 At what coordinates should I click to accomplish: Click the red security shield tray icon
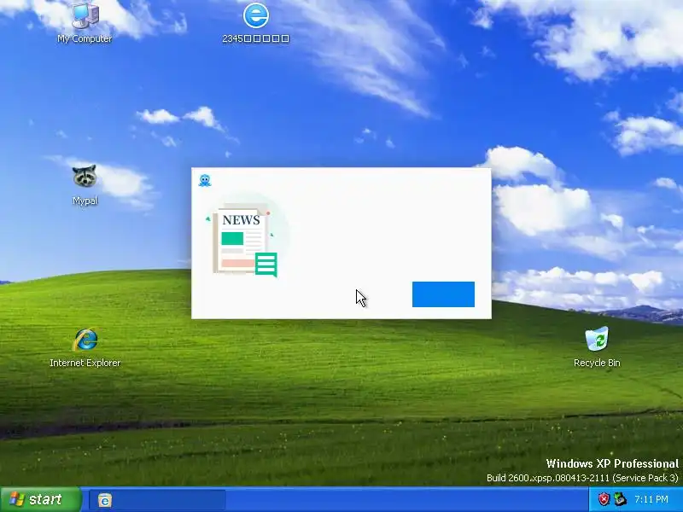tap(604, 499)
